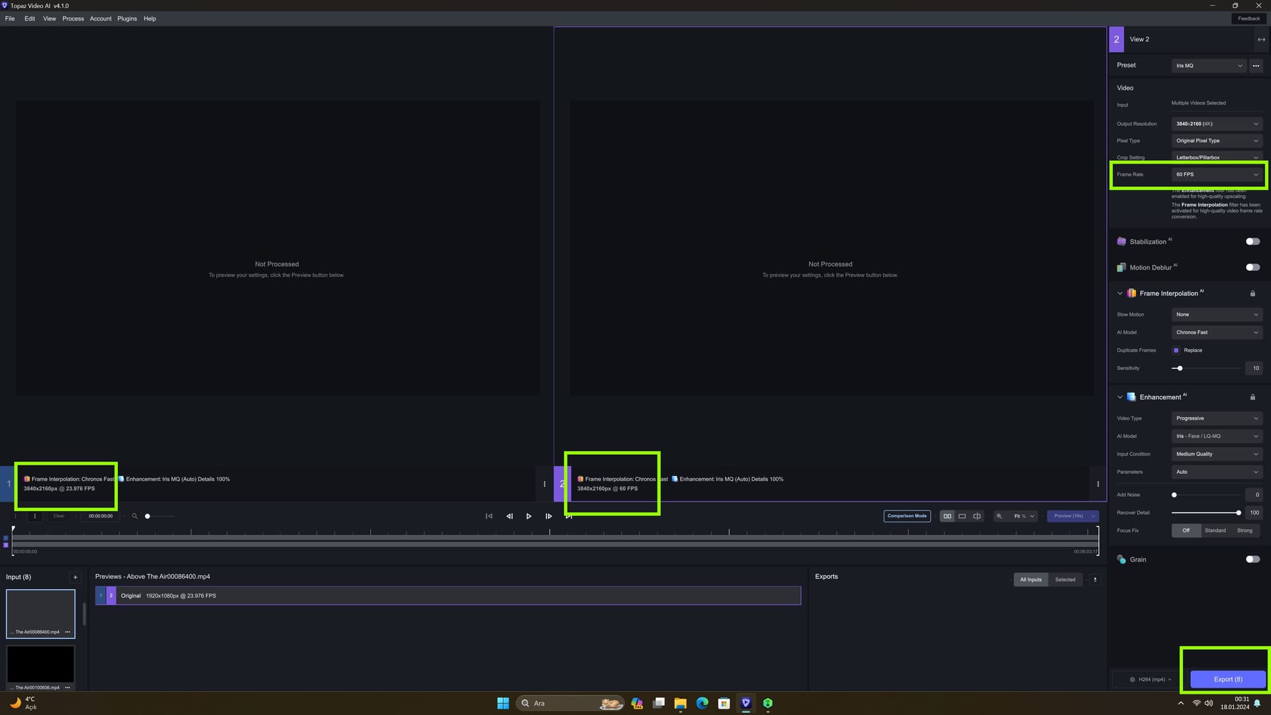Click the play button in playback controls
Image resolution: width=1271 pixels, height=715 pixels.
coord(528,516)
